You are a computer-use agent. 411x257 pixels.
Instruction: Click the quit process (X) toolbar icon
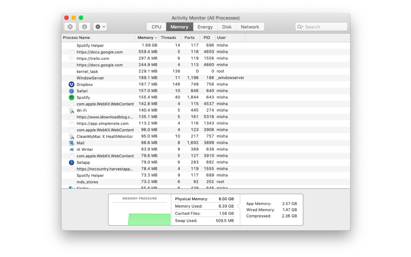(70, 27)
